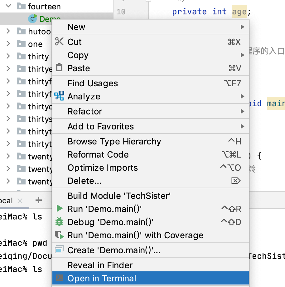
Task: Click the green Debug bug icon
Action: pos(59,222)
